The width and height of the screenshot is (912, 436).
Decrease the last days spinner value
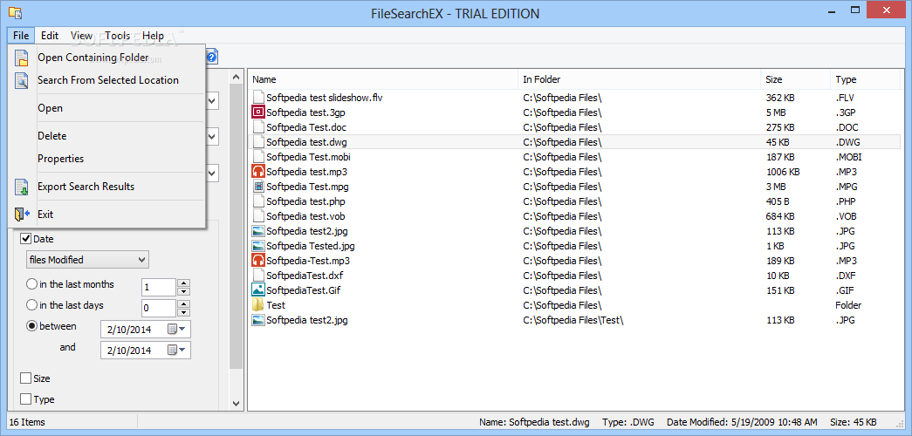point(184,312)
